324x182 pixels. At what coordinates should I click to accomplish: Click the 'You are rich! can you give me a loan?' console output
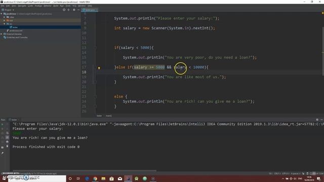[x=50, y=138]
